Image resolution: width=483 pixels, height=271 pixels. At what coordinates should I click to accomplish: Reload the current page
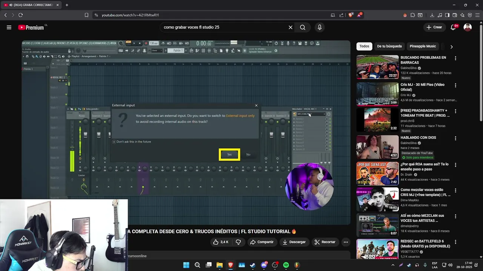[x=20, y=15]
